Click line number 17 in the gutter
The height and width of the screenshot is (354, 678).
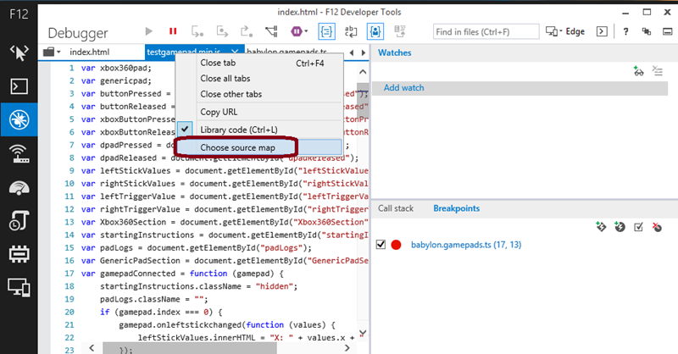(69, 274)
